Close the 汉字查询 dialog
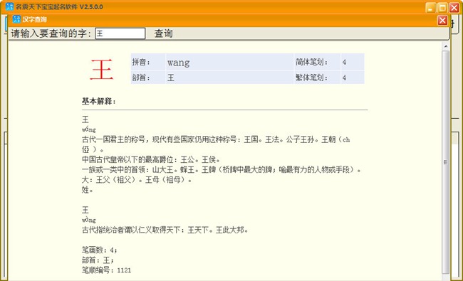Viewport: 463px width, 281px height. point(442,20)
